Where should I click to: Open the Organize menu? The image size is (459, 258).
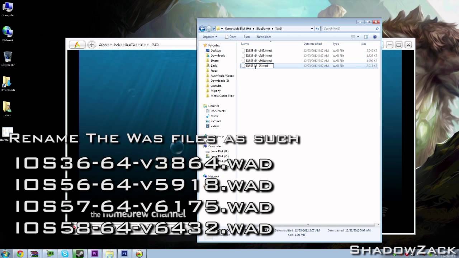click(210, 37)
